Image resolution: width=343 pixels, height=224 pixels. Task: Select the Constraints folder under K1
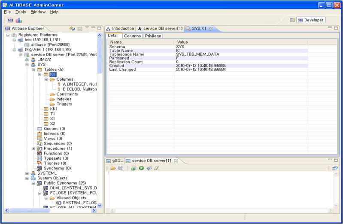[x=67, y=94]
